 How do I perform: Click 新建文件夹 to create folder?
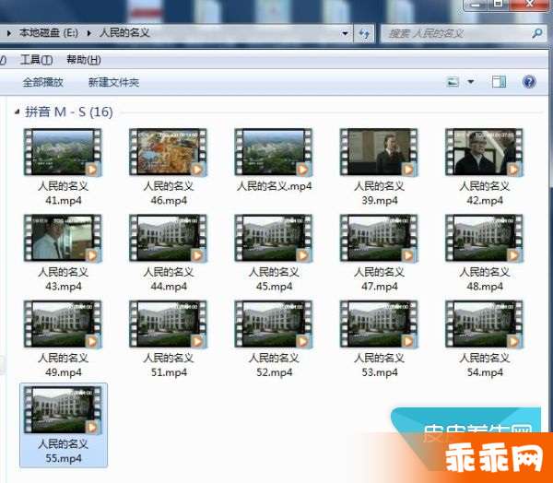[x=113, y=82]
